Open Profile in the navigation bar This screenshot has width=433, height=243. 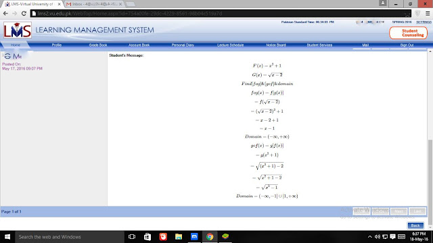(x=57, y=45)
